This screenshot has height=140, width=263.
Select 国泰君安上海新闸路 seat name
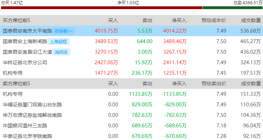point(25,41)
